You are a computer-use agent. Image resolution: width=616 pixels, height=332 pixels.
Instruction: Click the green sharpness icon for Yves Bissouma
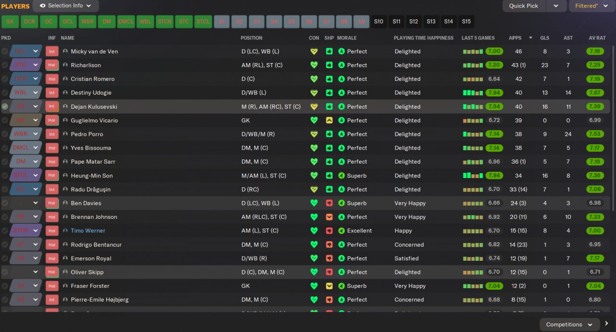tap(329, 148)
